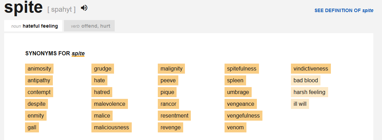Click the underlined 'spite' in the synonyms heading
382x140 pixels.
(78, 54)
